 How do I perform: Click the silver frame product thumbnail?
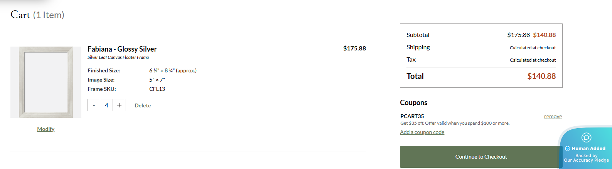[x=46, y=82]
